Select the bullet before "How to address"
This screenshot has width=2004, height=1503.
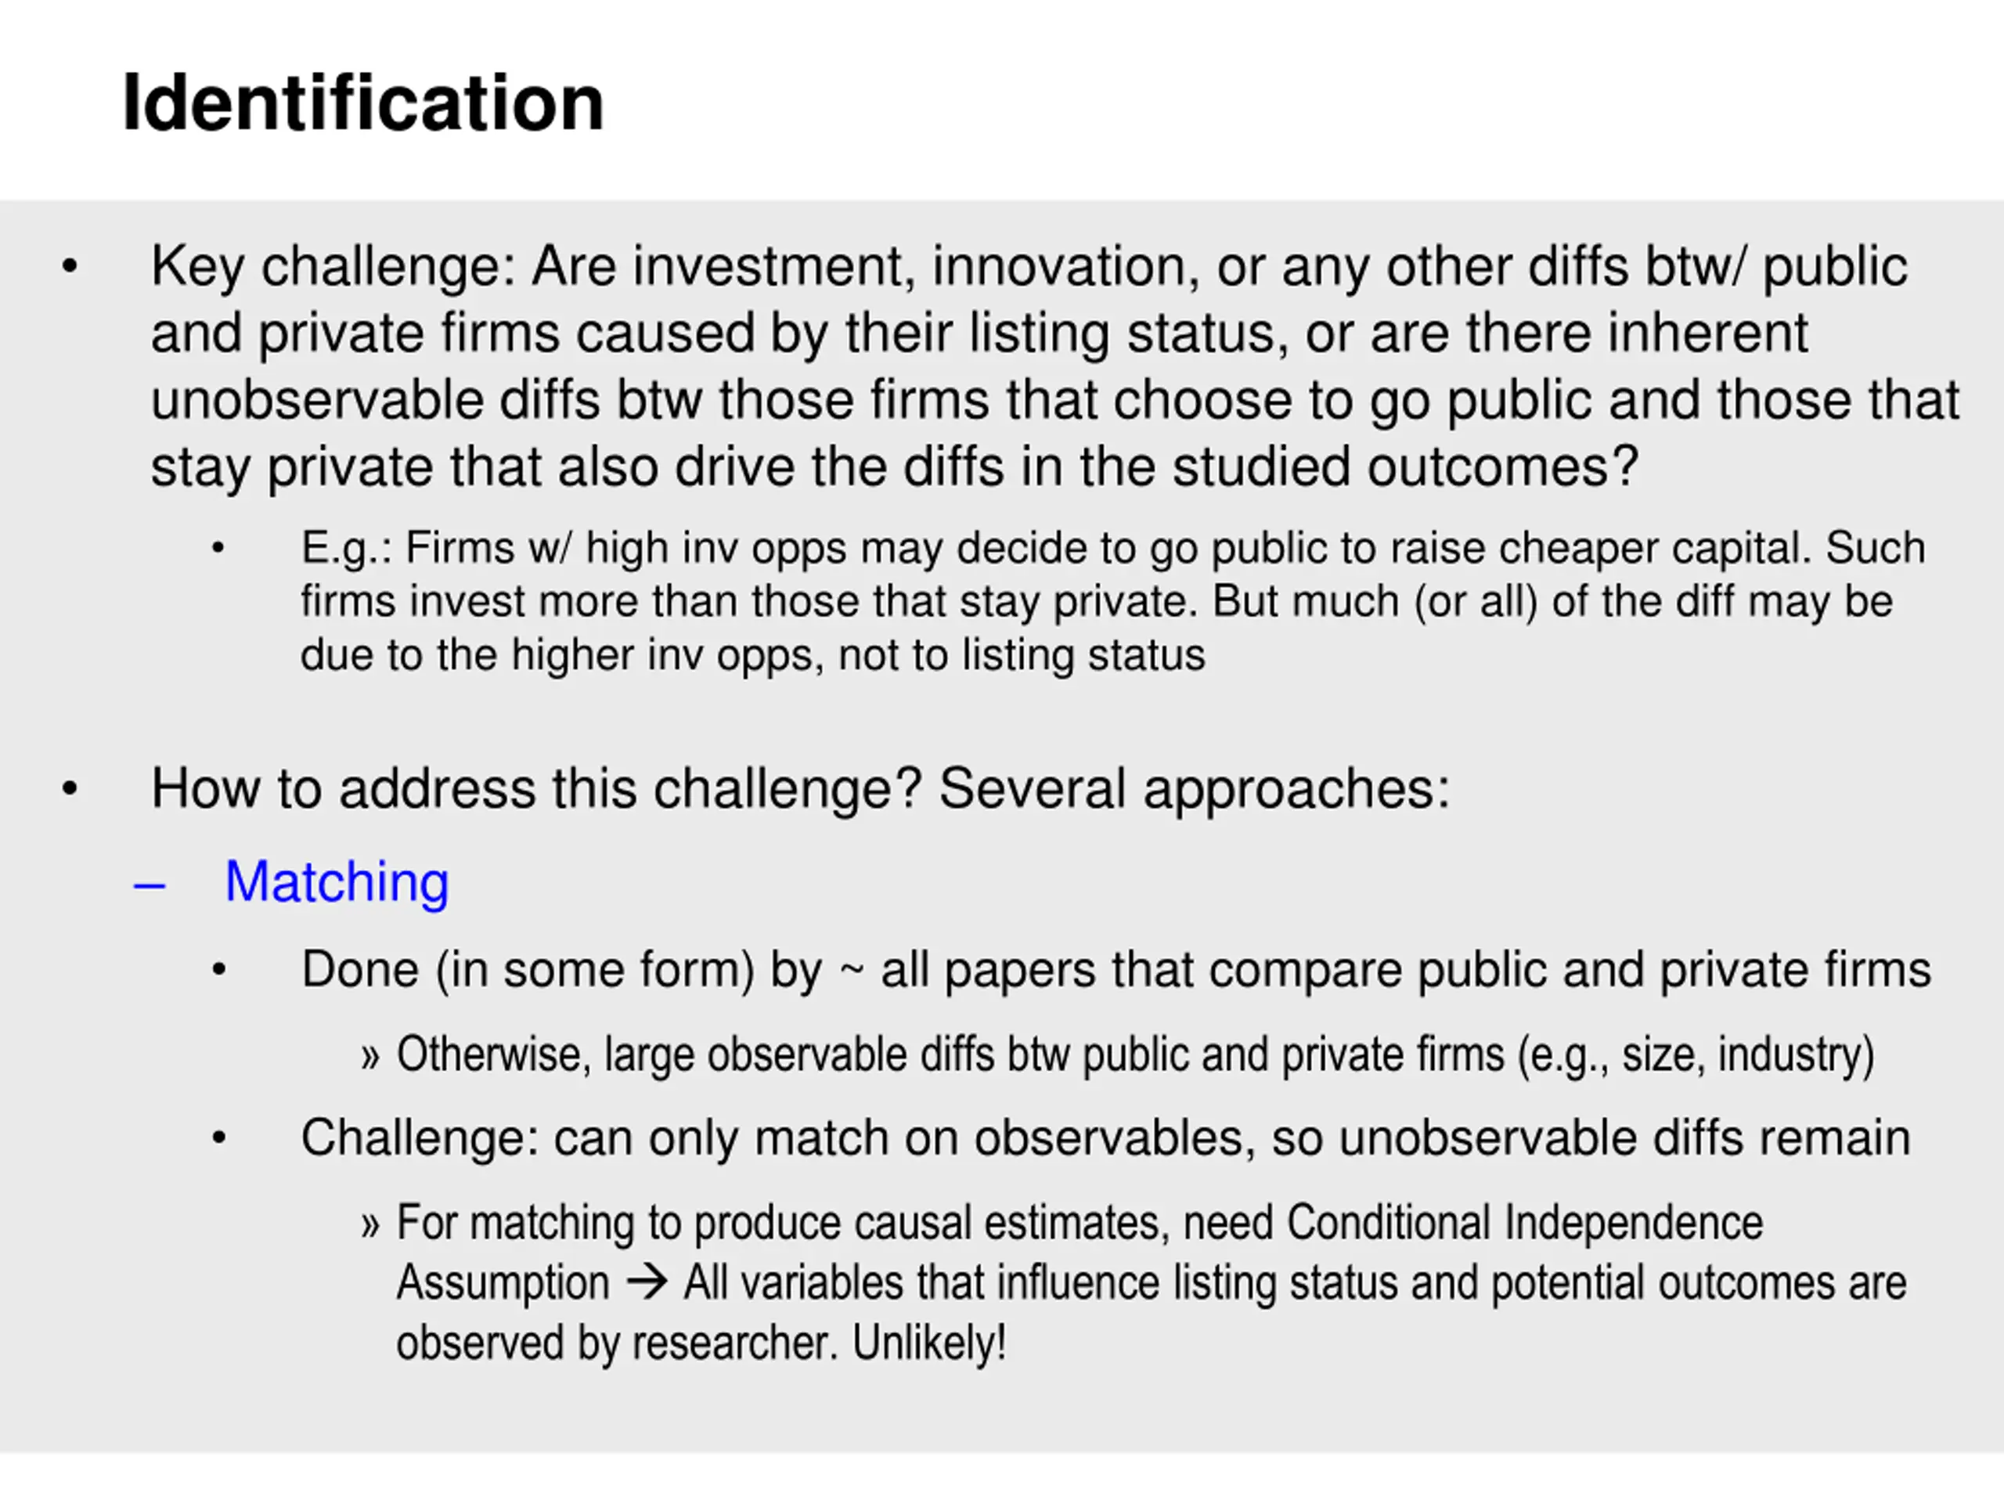[x=70, y=789]
